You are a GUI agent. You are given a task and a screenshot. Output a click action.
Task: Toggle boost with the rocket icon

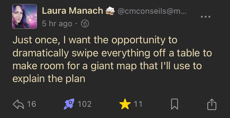coord(69,104)
